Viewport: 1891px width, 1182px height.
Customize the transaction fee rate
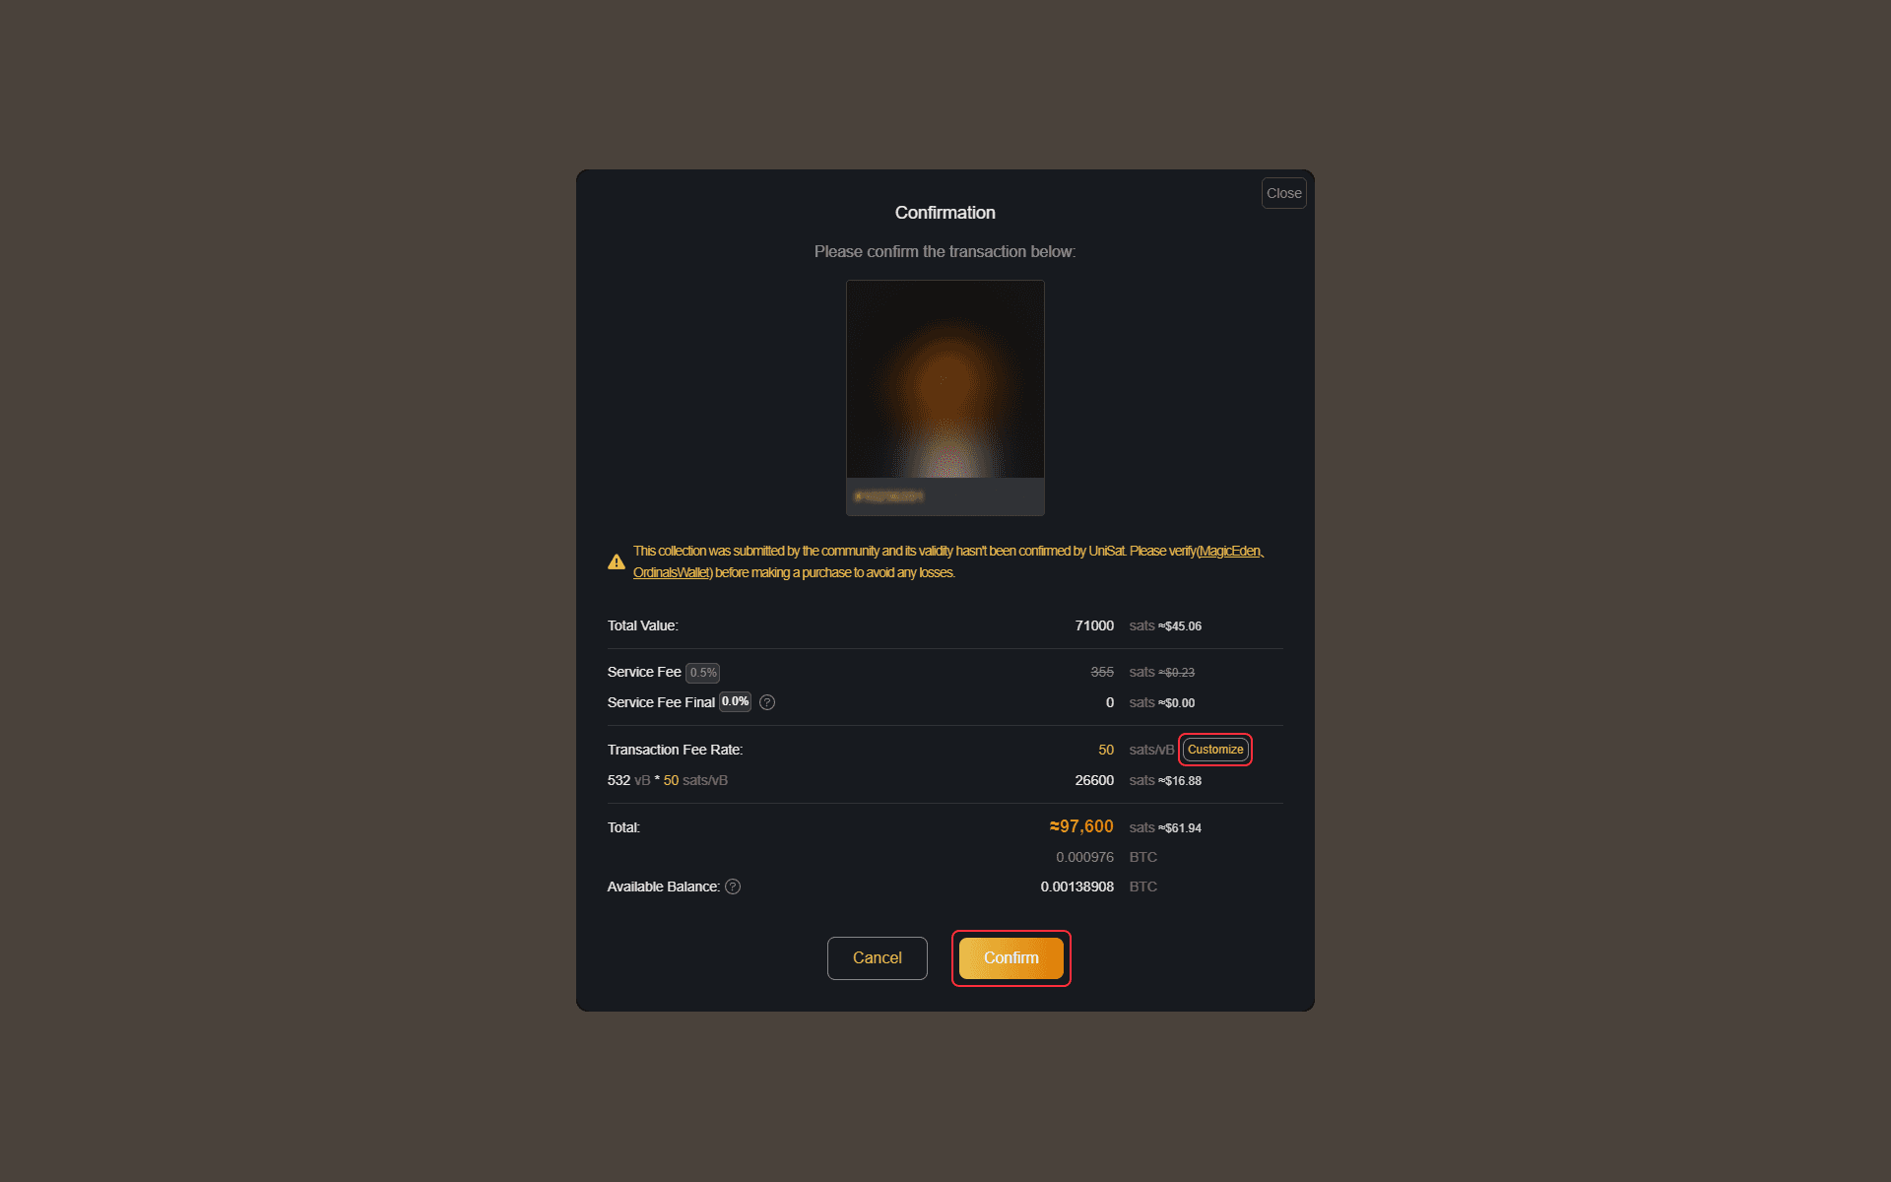click(x=1214, y=750)
